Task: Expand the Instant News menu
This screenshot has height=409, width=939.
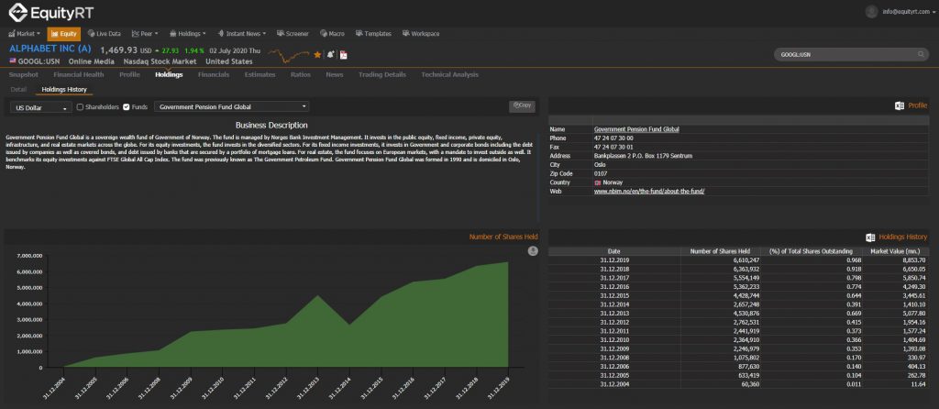Action: (242, 34)
